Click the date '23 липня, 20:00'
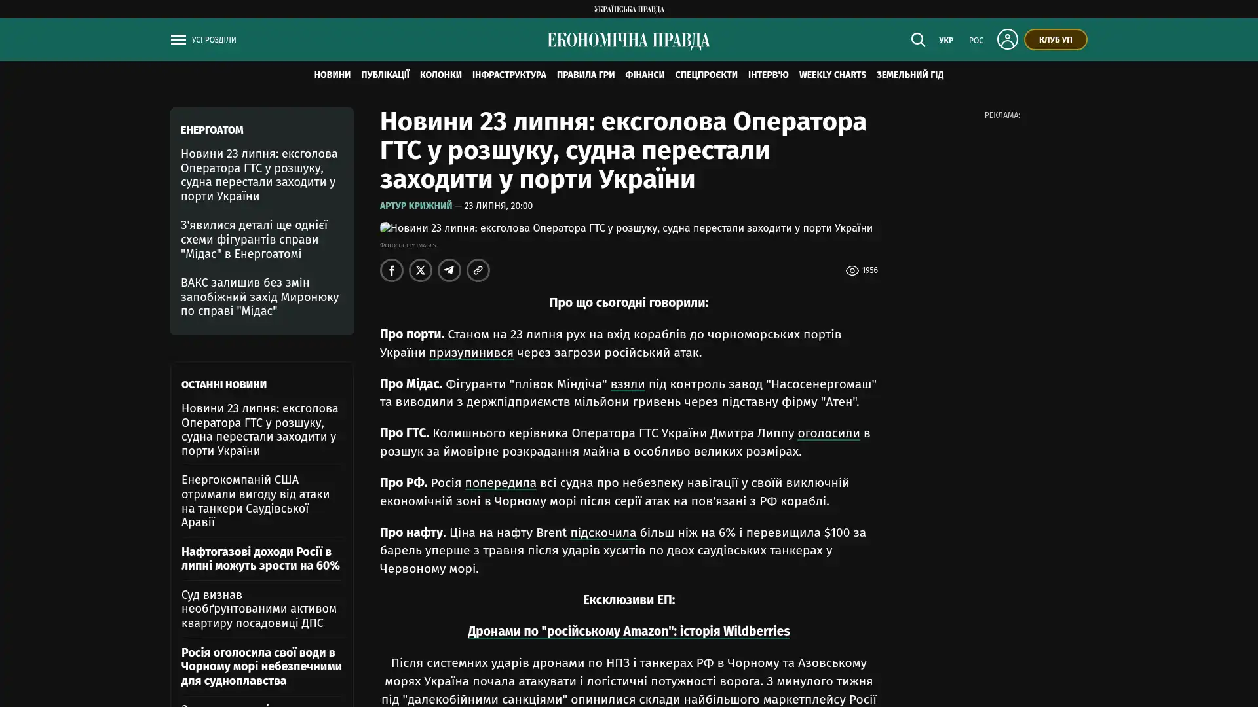Screen dimensions: 1258x707 tap(498, 206)
